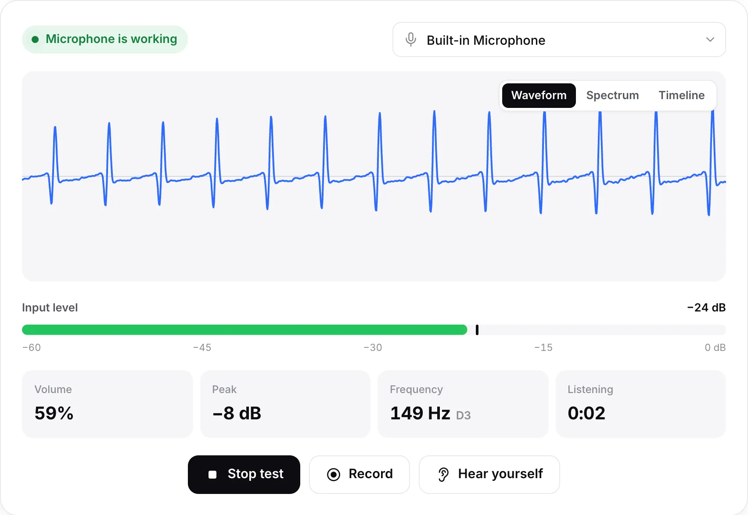Click the Listening 0:02 timer

click(586, 413)
